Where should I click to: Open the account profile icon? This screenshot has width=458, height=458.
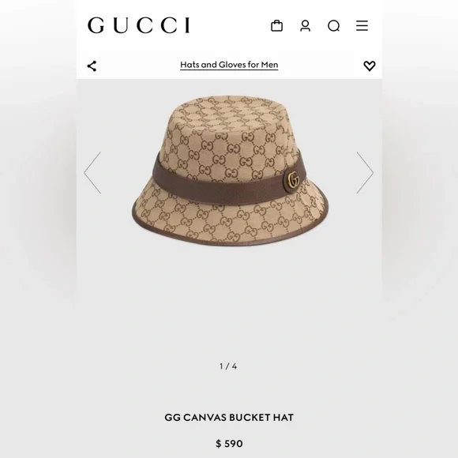[306, 26]
